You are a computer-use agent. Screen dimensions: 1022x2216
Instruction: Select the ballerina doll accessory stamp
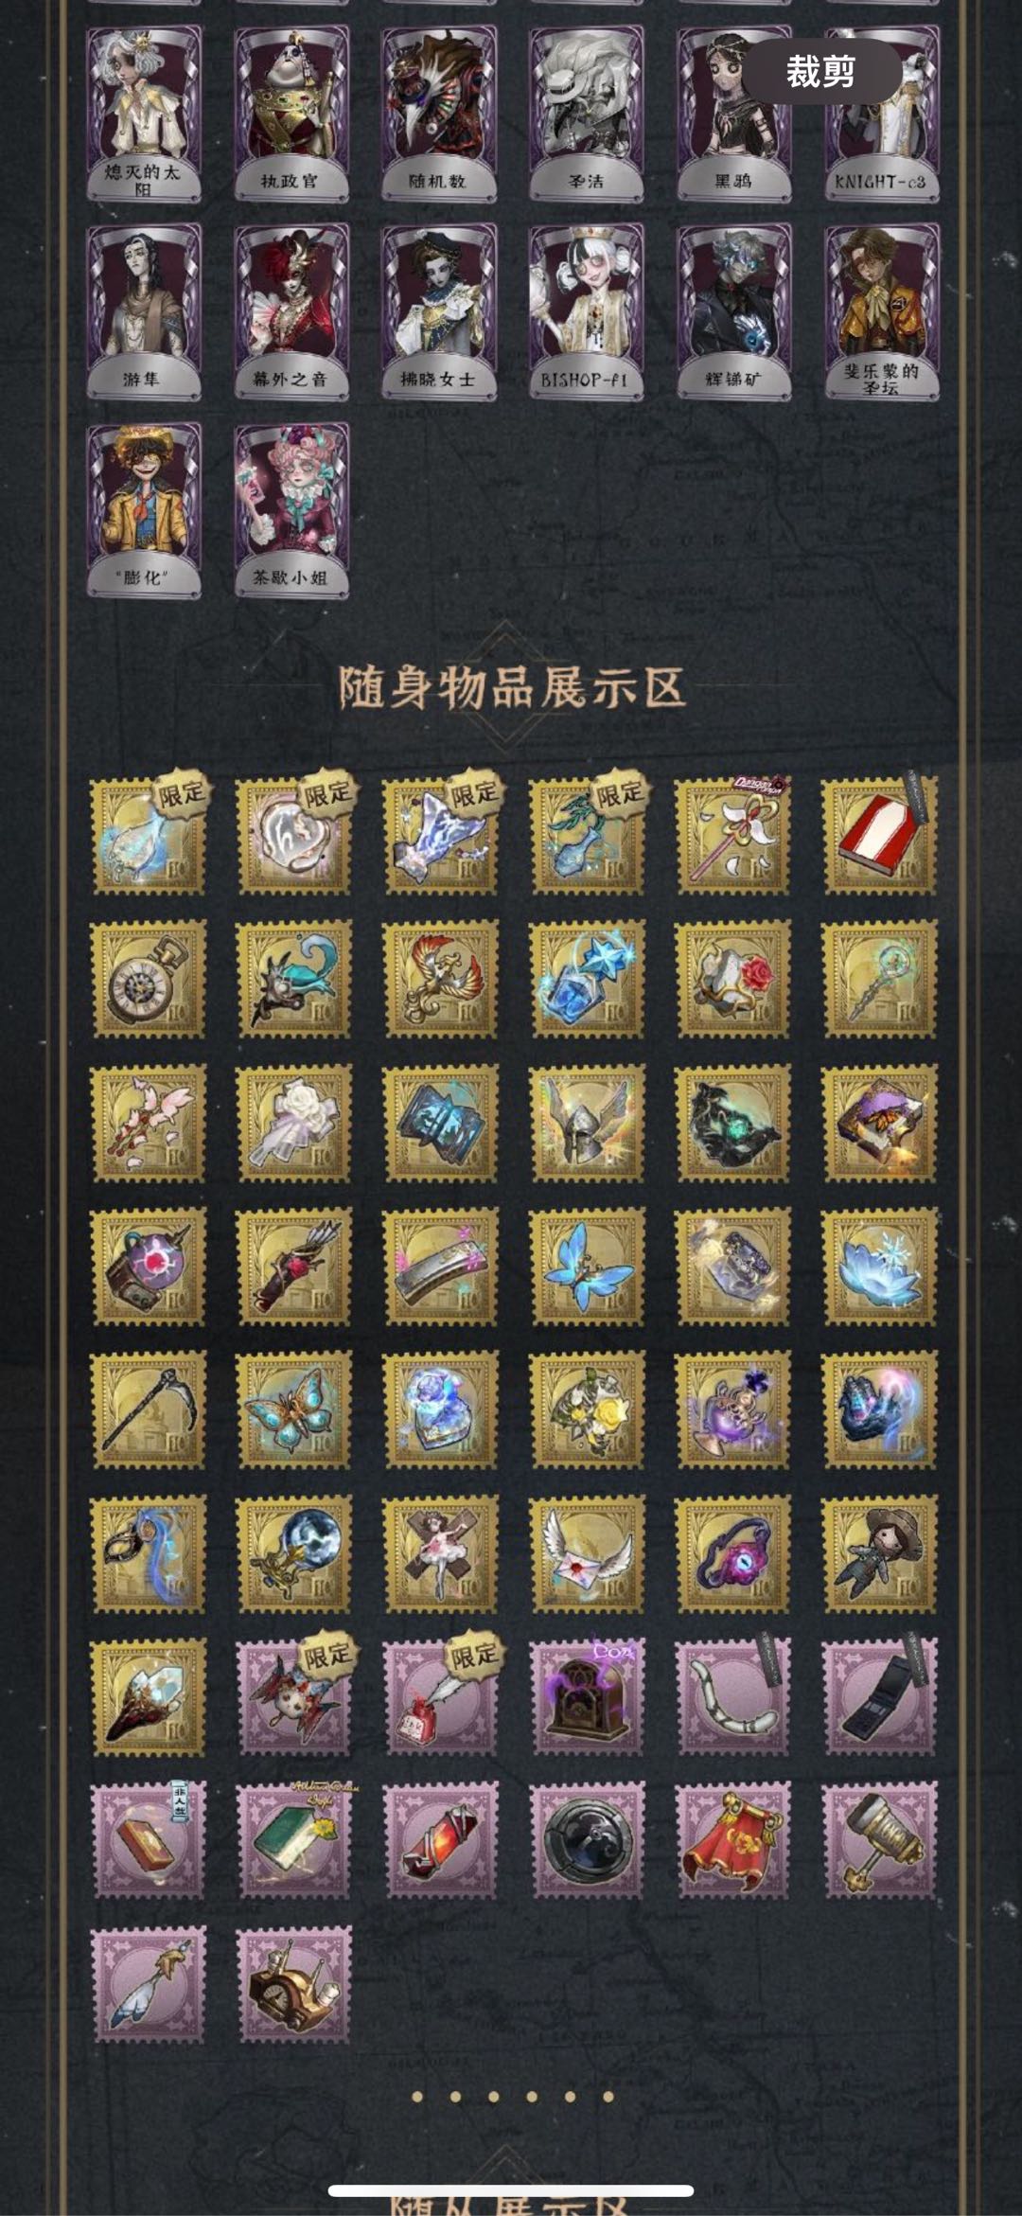click(440, 1554)
